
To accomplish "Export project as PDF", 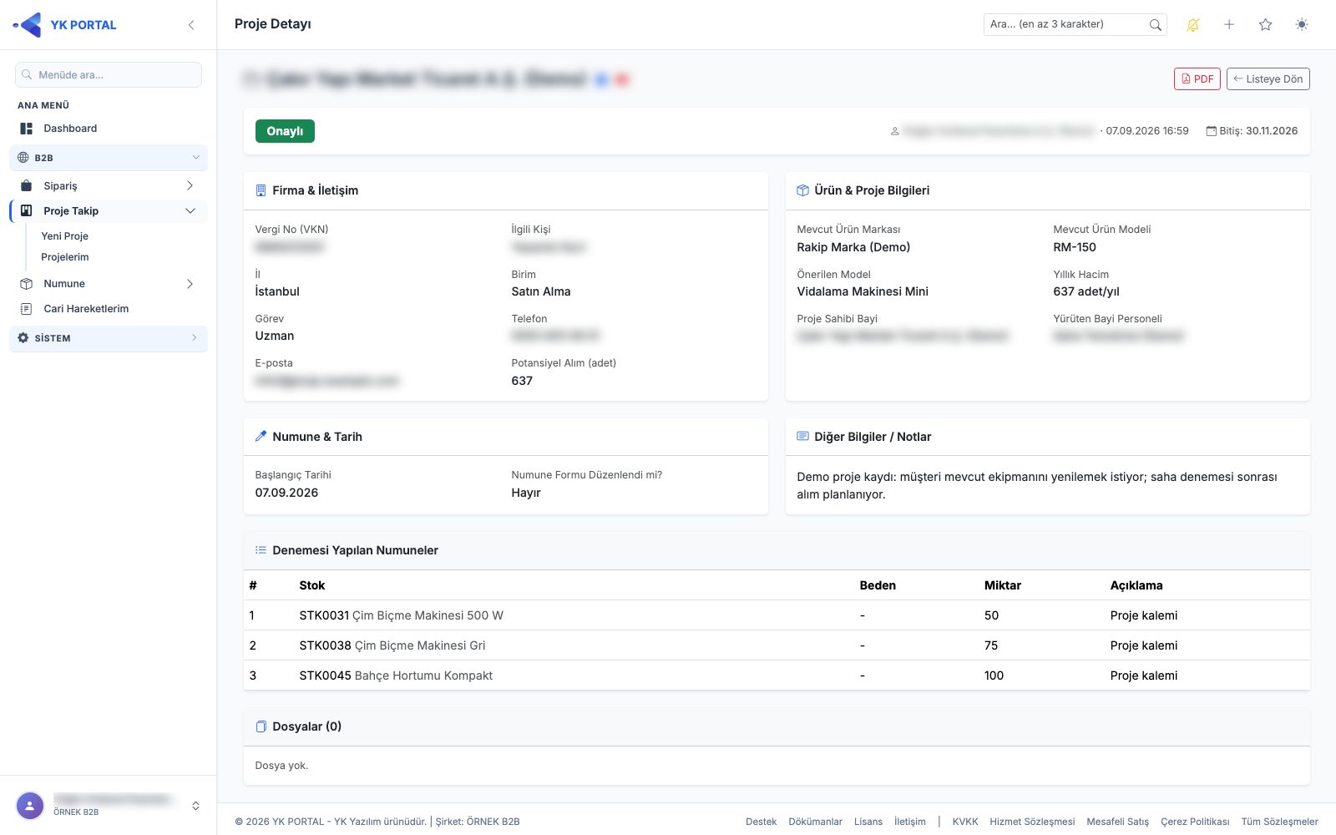I will (1197, 79).
